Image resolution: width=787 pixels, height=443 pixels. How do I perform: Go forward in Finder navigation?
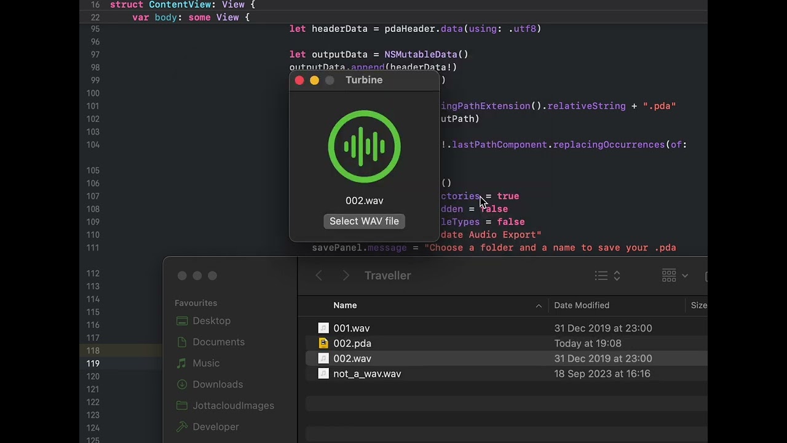click(346, 276)
